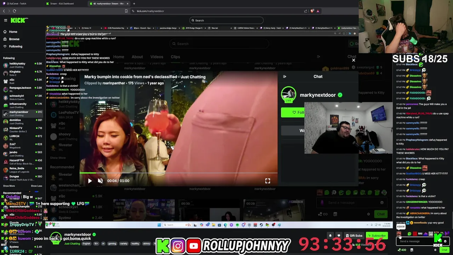Open the Kick sidebar hamburger menu
Viewport: 453px width, 255px height.
5,20
